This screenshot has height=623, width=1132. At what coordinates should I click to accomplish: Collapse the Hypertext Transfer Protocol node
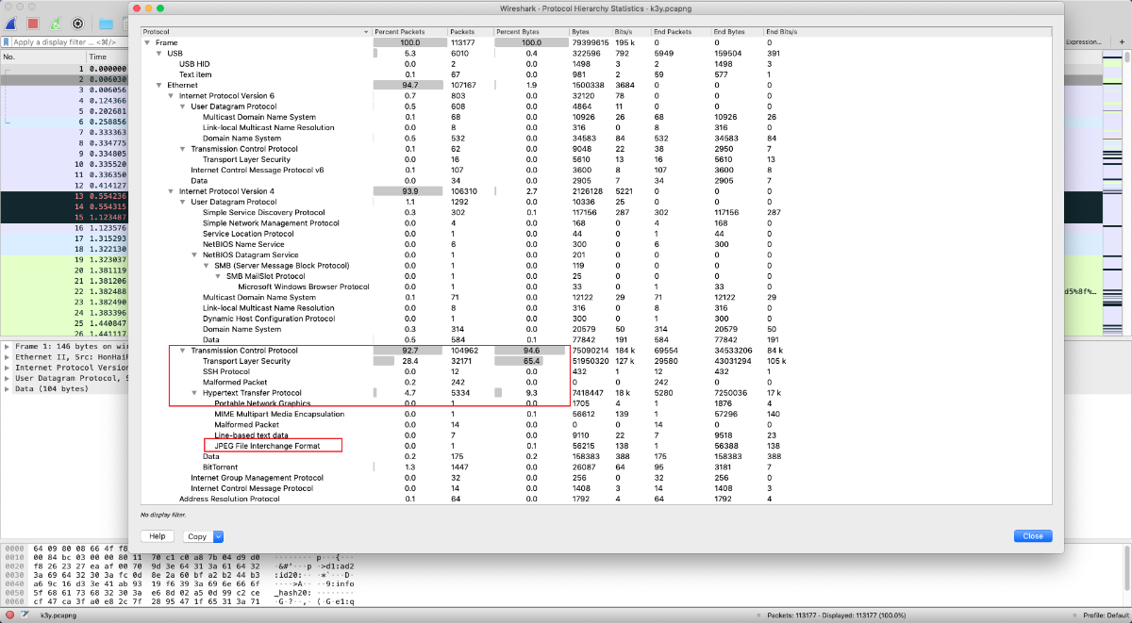click(194, 393)
